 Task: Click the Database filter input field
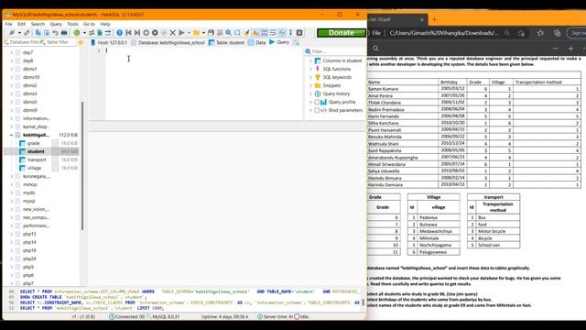[x=21, y=42]
